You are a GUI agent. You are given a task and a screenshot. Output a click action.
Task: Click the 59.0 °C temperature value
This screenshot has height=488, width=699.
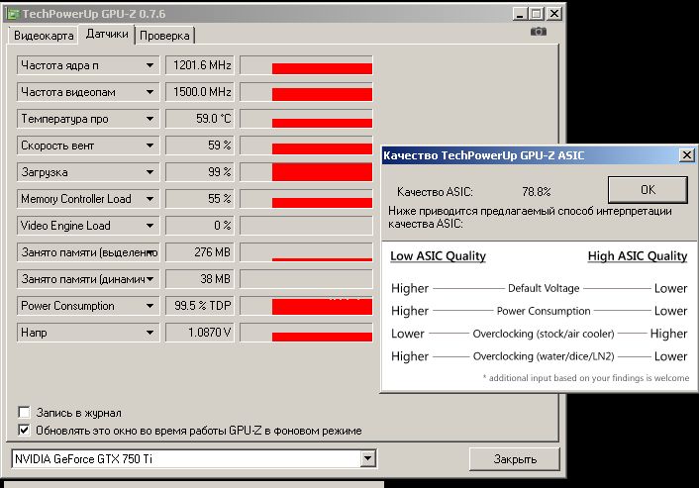200,119
